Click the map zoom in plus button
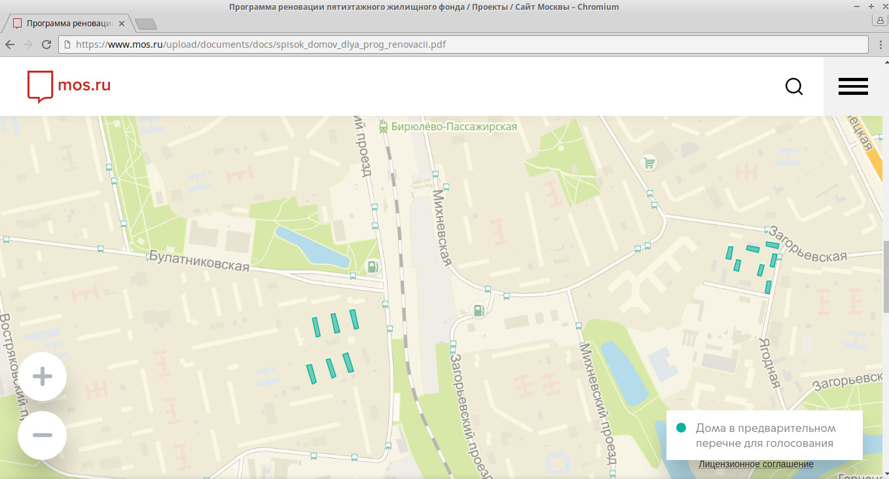 pos(43,376)
